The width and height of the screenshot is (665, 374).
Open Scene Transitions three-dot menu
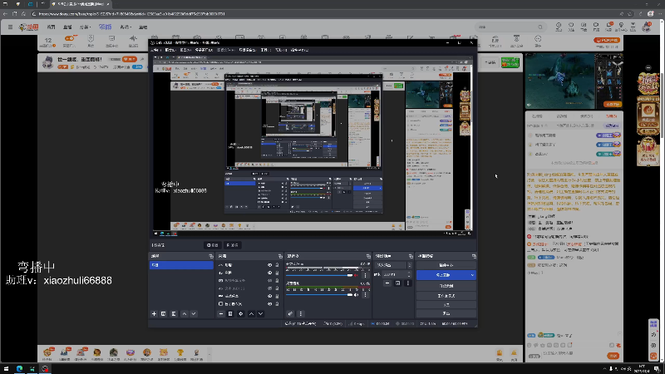(407, 283)
